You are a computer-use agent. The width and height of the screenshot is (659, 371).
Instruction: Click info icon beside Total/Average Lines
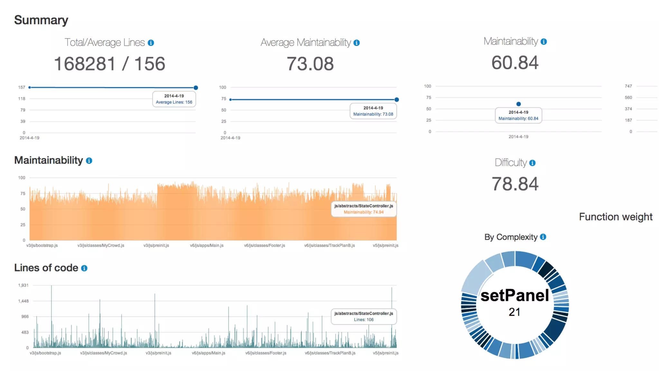151,43
